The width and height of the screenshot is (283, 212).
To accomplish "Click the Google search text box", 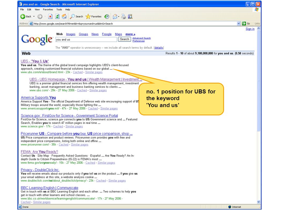I will [86, 39].
